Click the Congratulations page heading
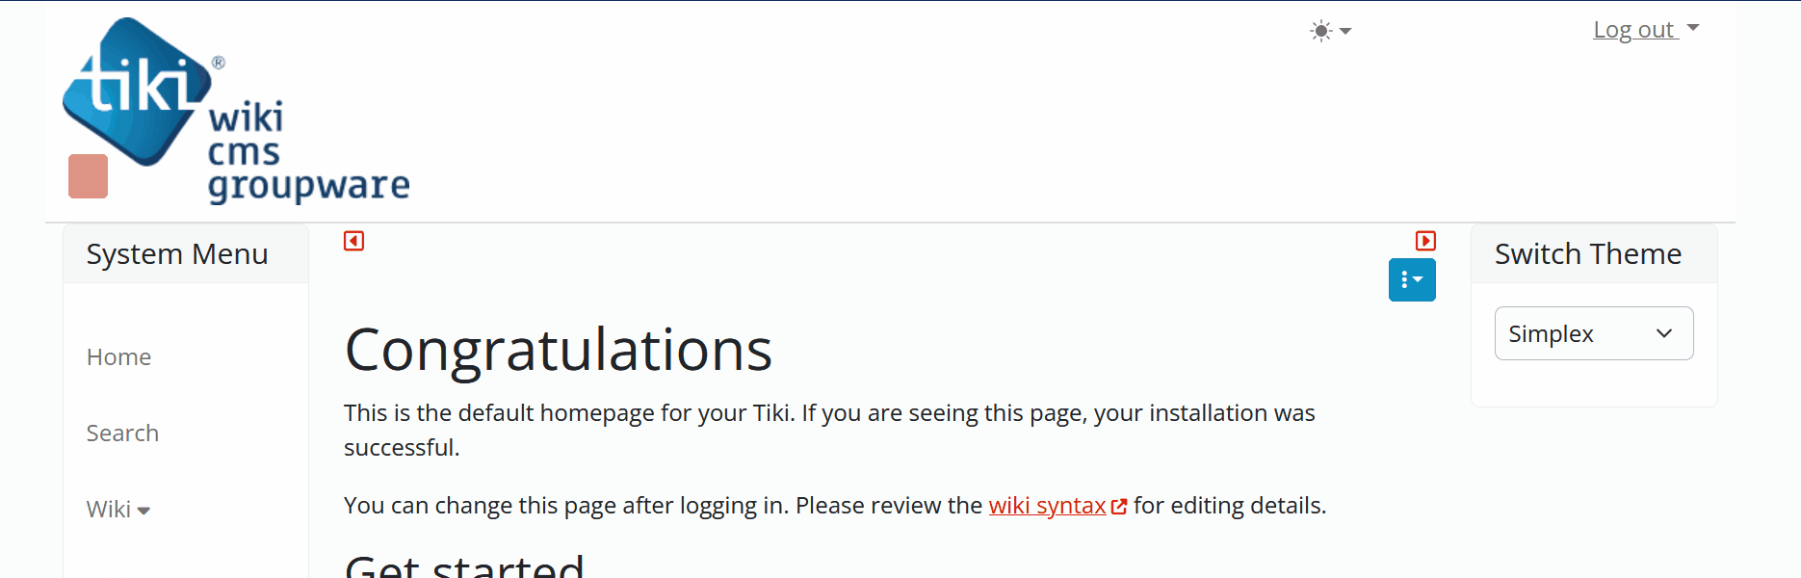This screenshot has height=578, width=1801. click(558, 350)
